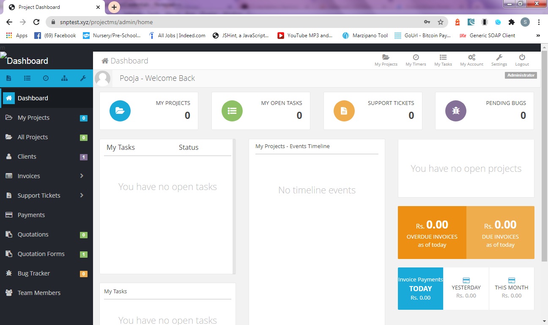Image resolution: width=548 pixels, height=325 pixels.
Task: Click the Logout power icon
Action: [522, 58]
